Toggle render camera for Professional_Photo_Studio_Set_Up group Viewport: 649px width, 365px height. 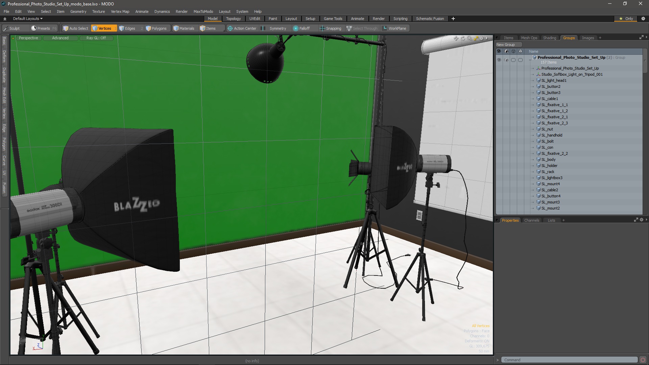[506, 60]
